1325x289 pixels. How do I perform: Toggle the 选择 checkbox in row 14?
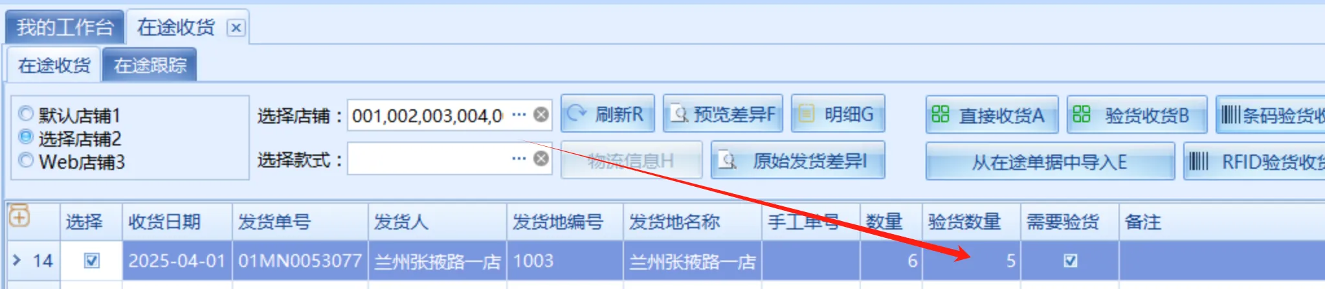point(92,261)
